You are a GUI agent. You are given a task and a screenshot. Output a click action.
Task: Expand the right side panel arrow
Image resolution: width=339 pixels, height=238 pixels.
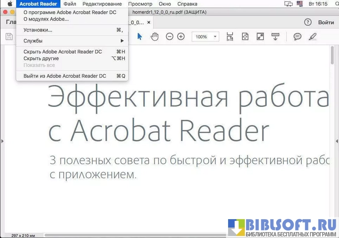click(337, 142)
